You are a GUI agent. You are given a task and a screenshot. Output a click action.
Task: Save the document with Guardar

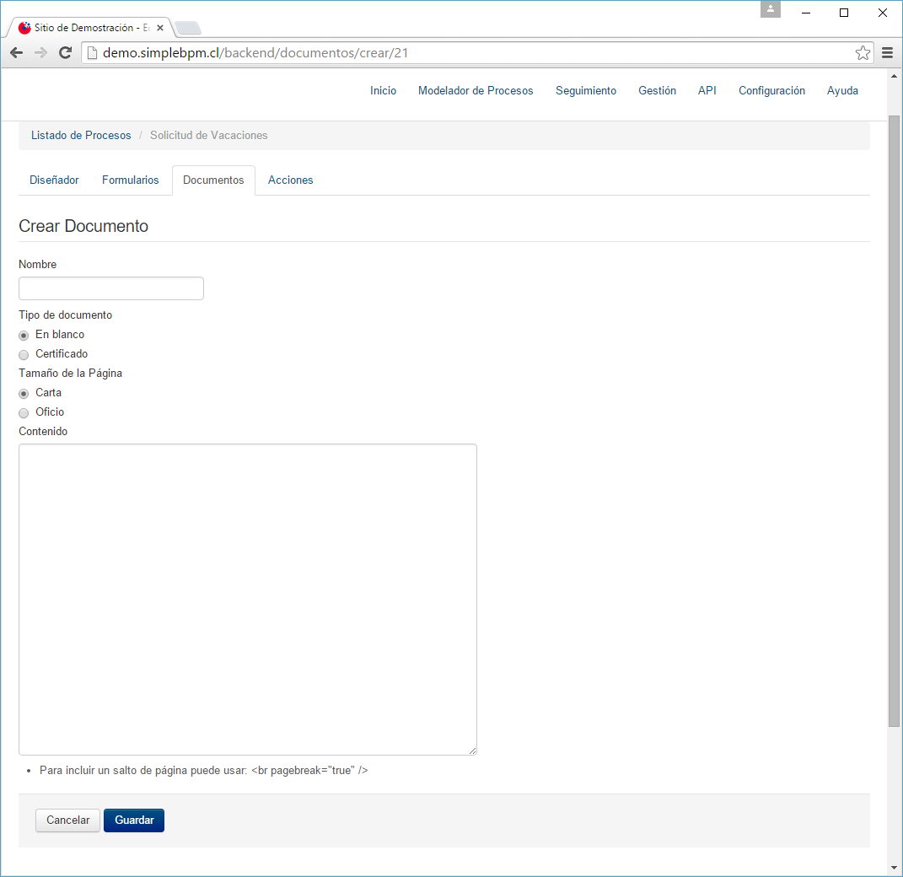(x=134, y=820)
